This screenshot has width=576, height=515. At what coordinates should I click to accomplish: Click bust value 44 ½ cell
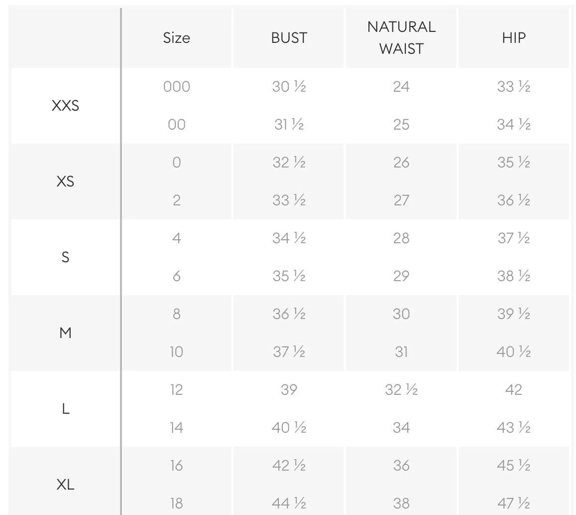(x=289, y=504)
